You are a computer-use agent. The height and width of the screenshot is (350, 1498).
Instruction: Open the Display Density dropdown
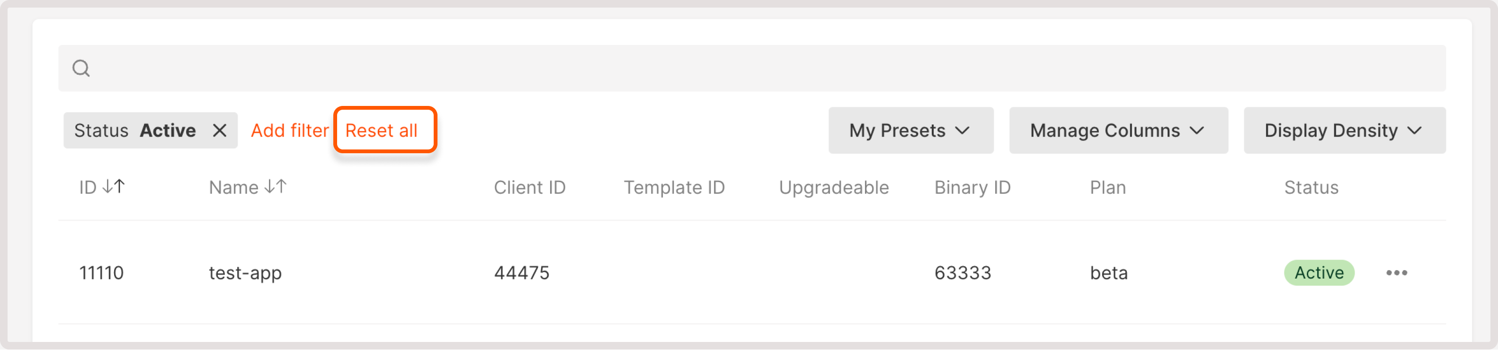click(1345, 131)
